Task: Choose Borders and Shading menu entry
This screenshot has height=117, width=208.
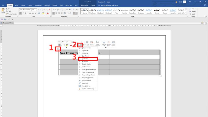Action: pos(88,89)
